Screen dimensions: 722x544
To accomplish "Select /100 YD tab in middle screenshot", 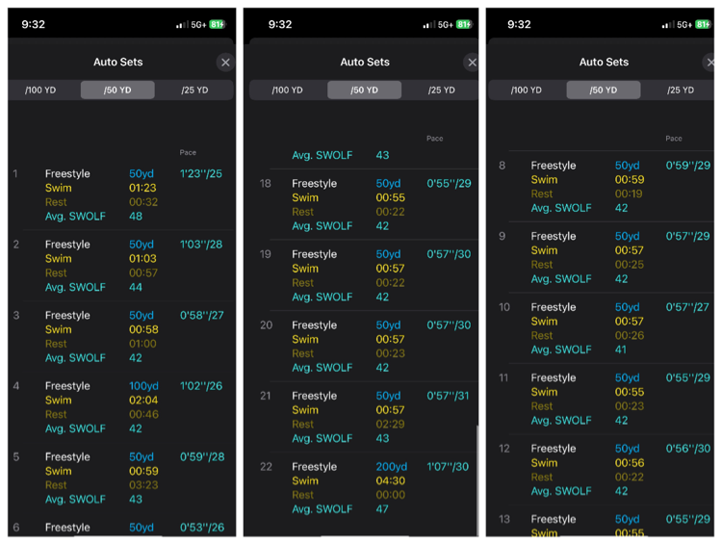I will 287,90.
